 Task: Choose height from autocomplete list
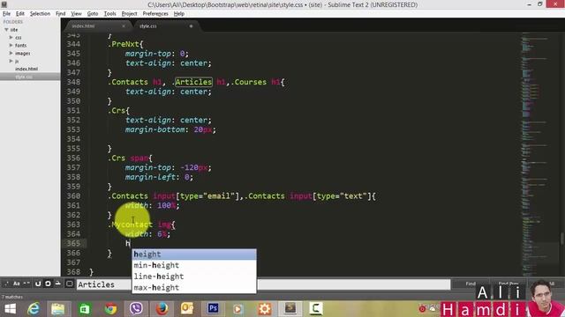[194, 254]
